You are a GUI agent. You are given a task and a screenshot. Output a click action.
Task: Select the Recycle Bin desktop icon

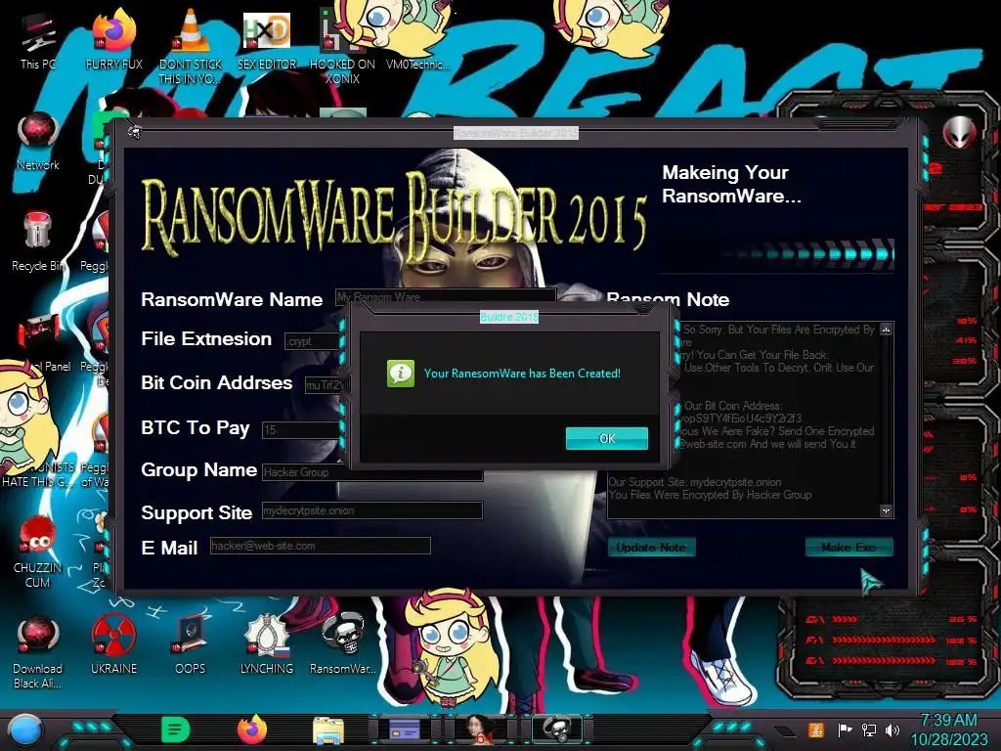click(x=38, y=243)
